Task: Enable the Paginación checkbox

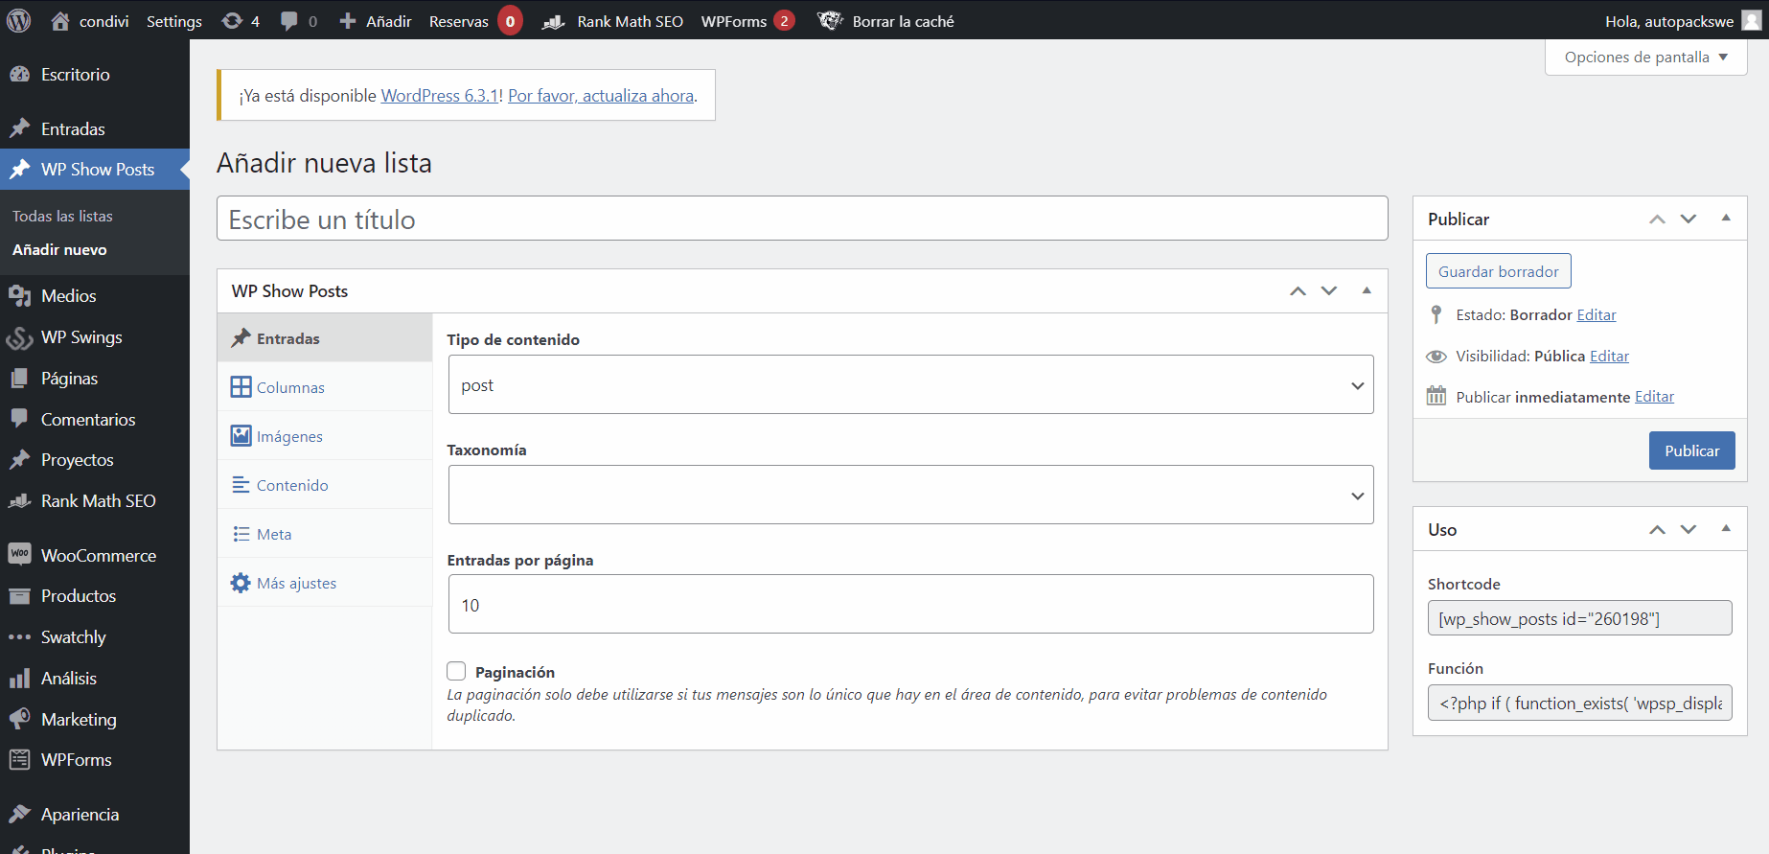Action: 457,672
